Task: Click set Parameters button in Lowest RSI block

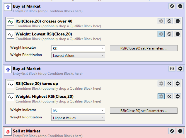Action: tap(144, 48)
